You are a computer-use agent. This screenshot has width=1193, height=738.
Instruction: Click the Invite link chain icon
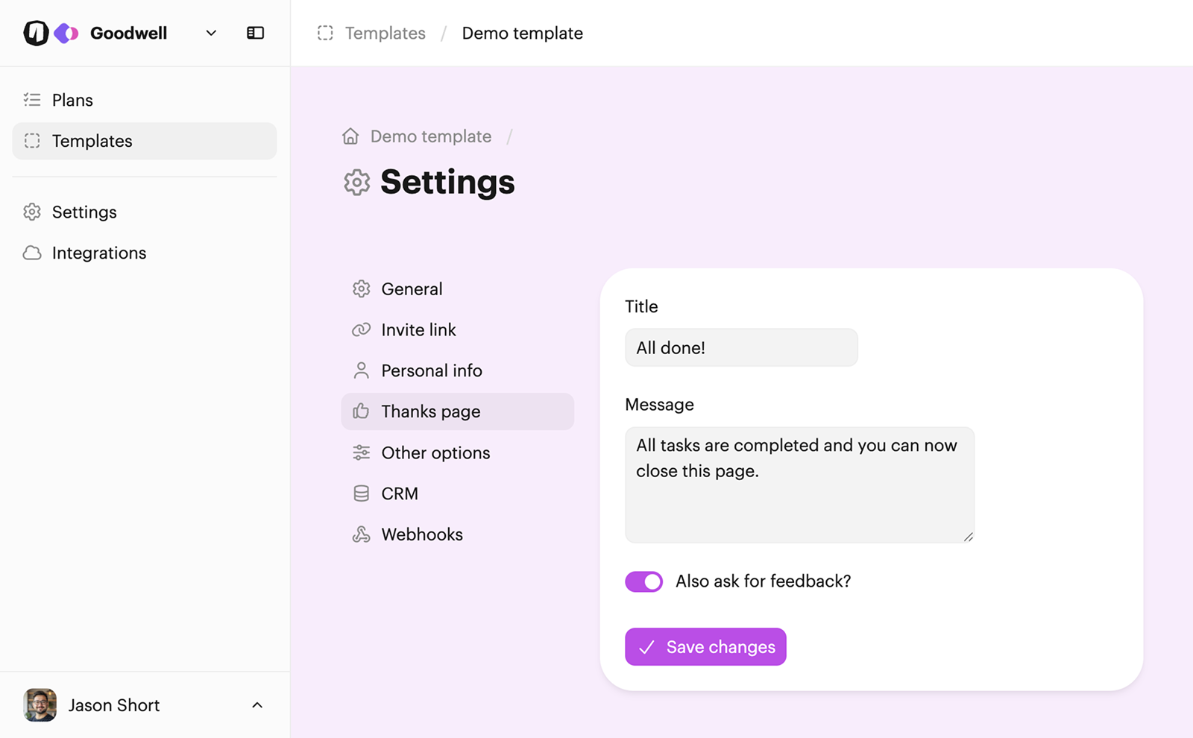click(x=362, y=329)
